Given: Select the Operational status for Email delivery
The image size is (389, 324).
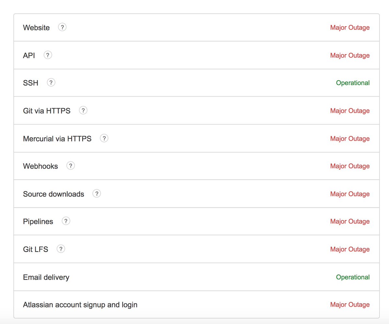Looking at the screenshot, I should tap(353, 277).
